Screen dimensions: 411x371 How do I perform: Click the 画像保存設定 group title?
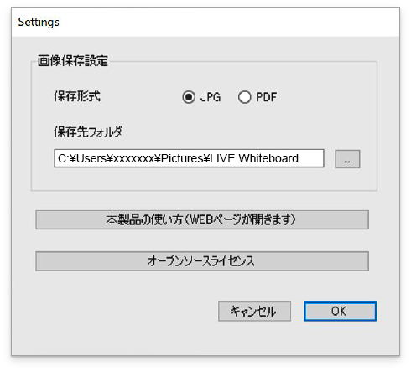click(x=73, y=61)
